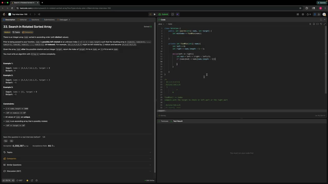Image resolution: width=328 pixels, height=184 pixels.
Task: Open the debug icon beside run
Action: tap(150, 14)
